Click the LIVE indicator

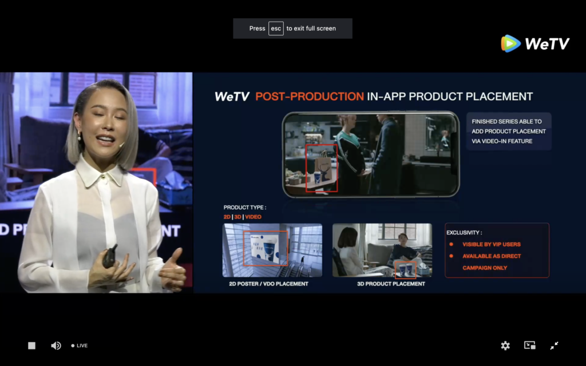[x=80, y=345]
